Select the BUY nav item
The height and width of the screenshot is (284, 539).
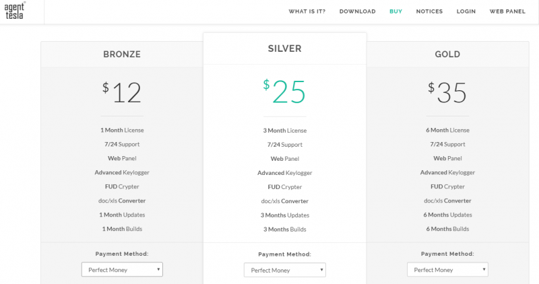tap(395, 11)
